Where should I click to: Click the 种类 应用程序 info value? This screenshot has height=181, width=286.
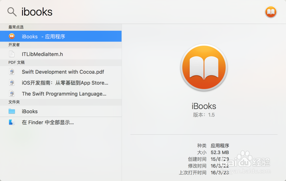coord(220,145)
